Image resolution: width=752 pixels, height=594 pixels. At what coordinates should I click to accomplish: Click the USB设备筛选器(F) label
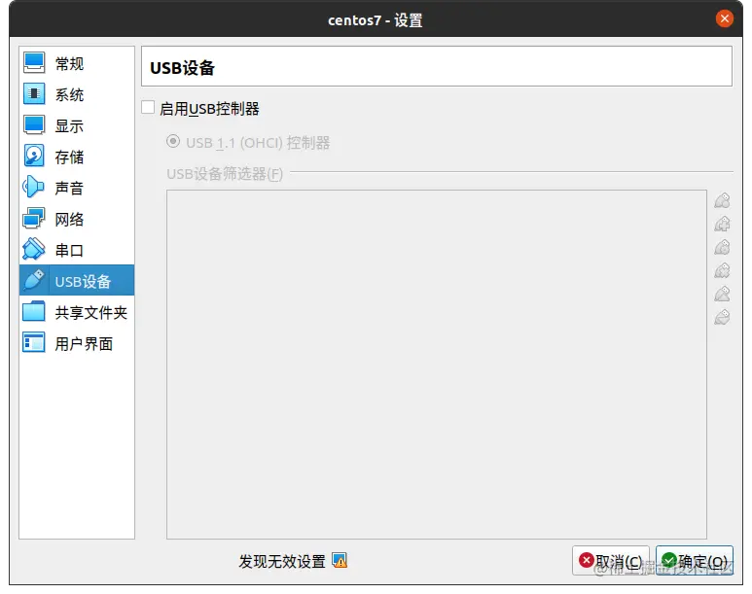click(225, 173)
